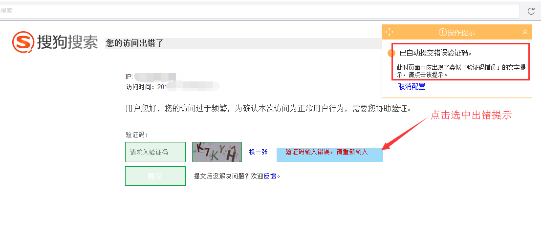542x236 pixels.
Task: Click the orange warning dot in tip panel
Action: point(391,53)
